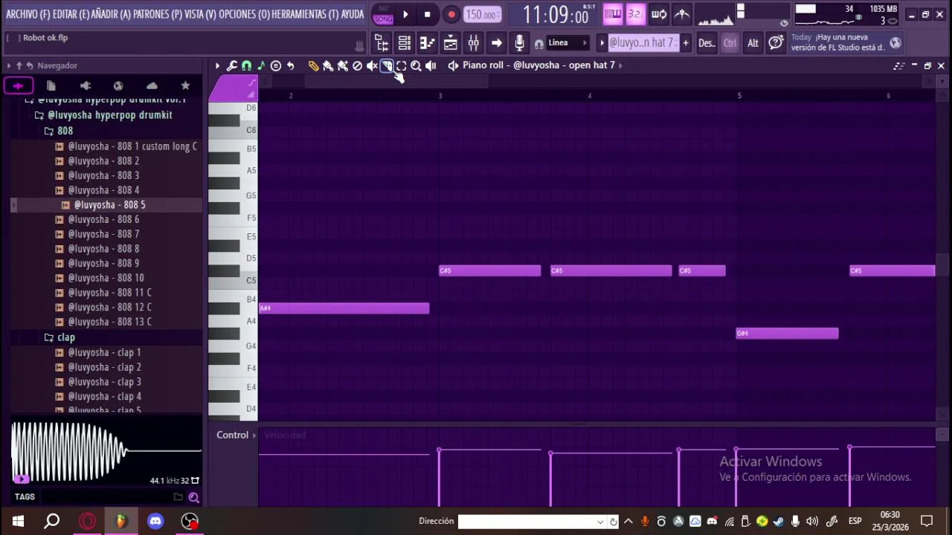Toggle the Record button
The height and width of the screenshot is (535, 952).
[451, 14]
